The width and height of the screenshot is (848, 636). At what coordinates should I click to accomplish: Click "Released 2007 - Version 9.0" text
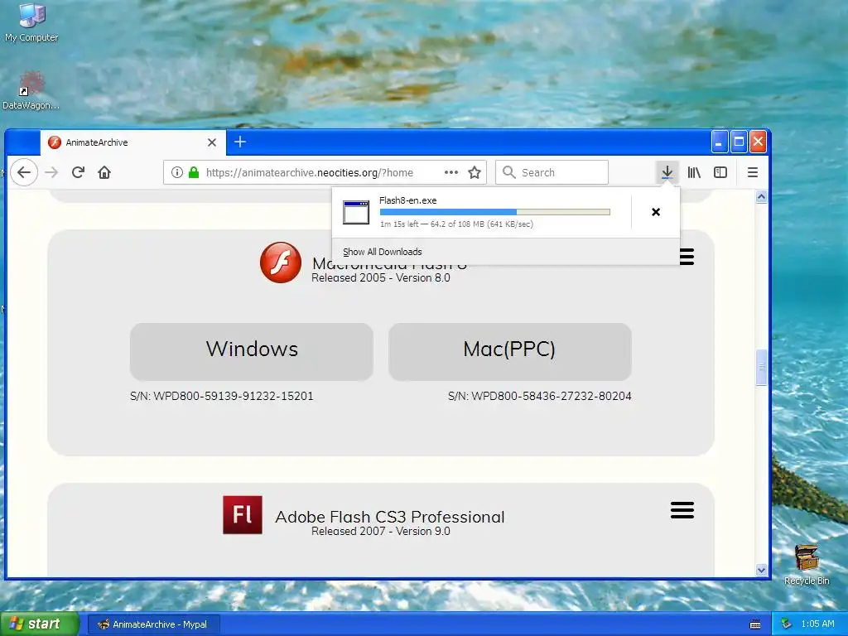tap(381, 531)
